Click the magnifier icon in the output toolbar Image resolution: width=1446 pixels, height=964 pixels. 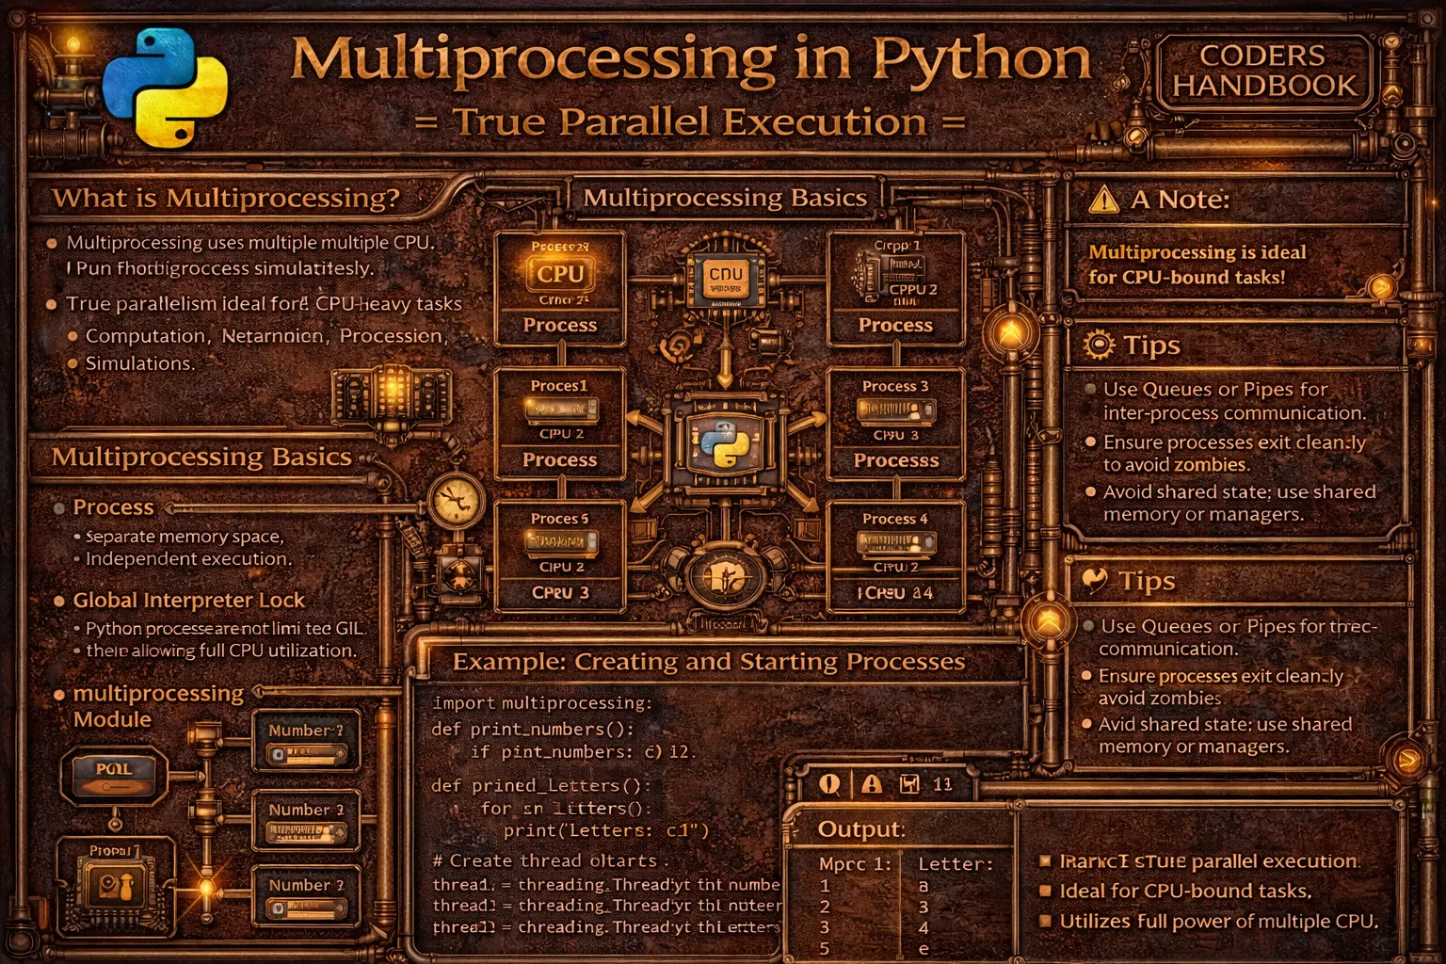(828, 784)
